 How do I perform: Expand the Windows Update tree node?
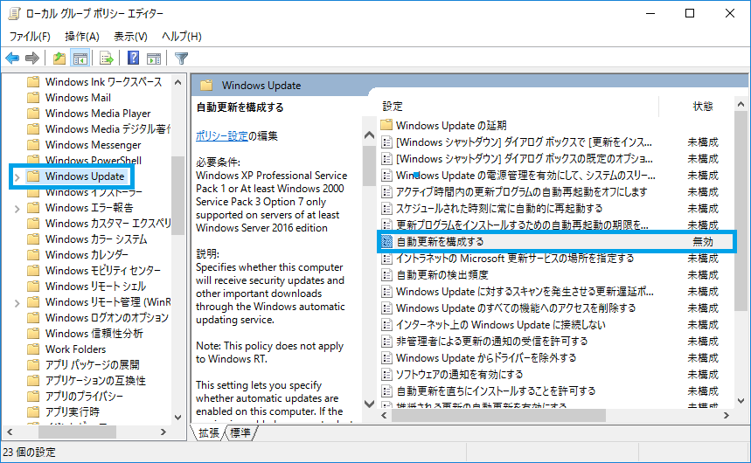coord(17,177)
